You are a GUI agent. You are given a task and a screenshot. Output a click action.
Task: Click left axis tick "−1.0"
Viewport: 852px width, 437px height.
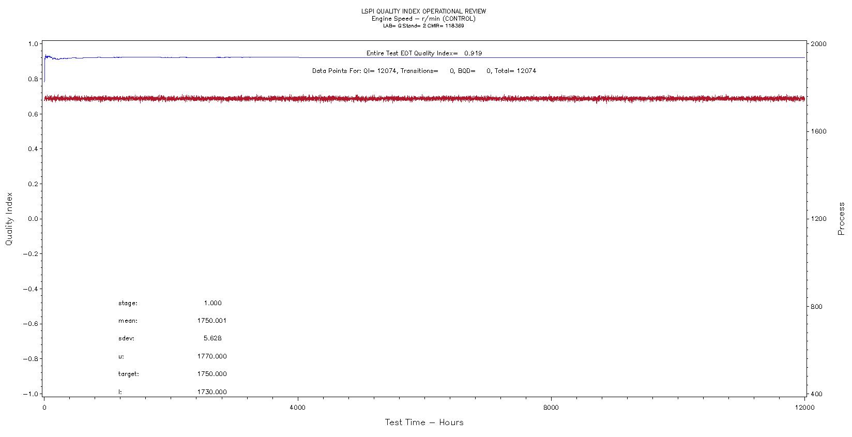(31, 394)
